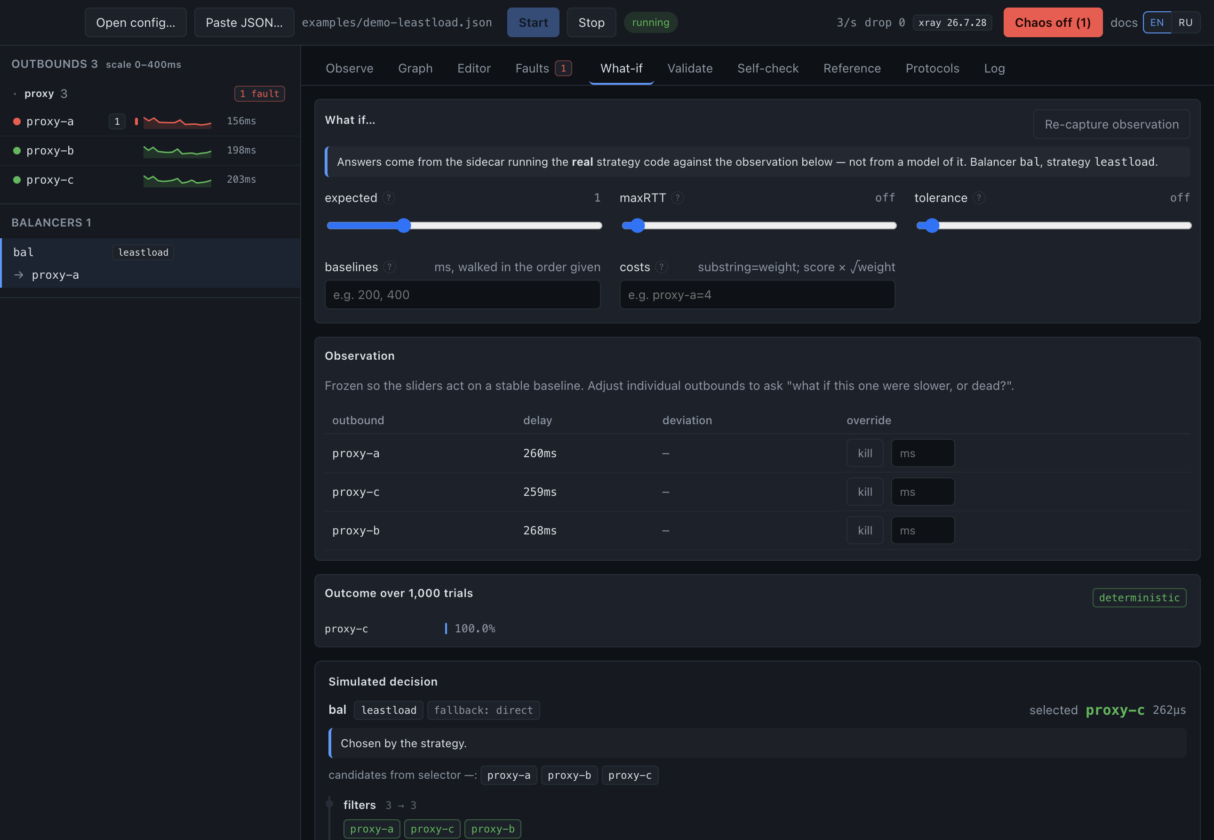Click the Paste JSON... button
This screenshot has width=1214, height=840.
coord(244,23)
